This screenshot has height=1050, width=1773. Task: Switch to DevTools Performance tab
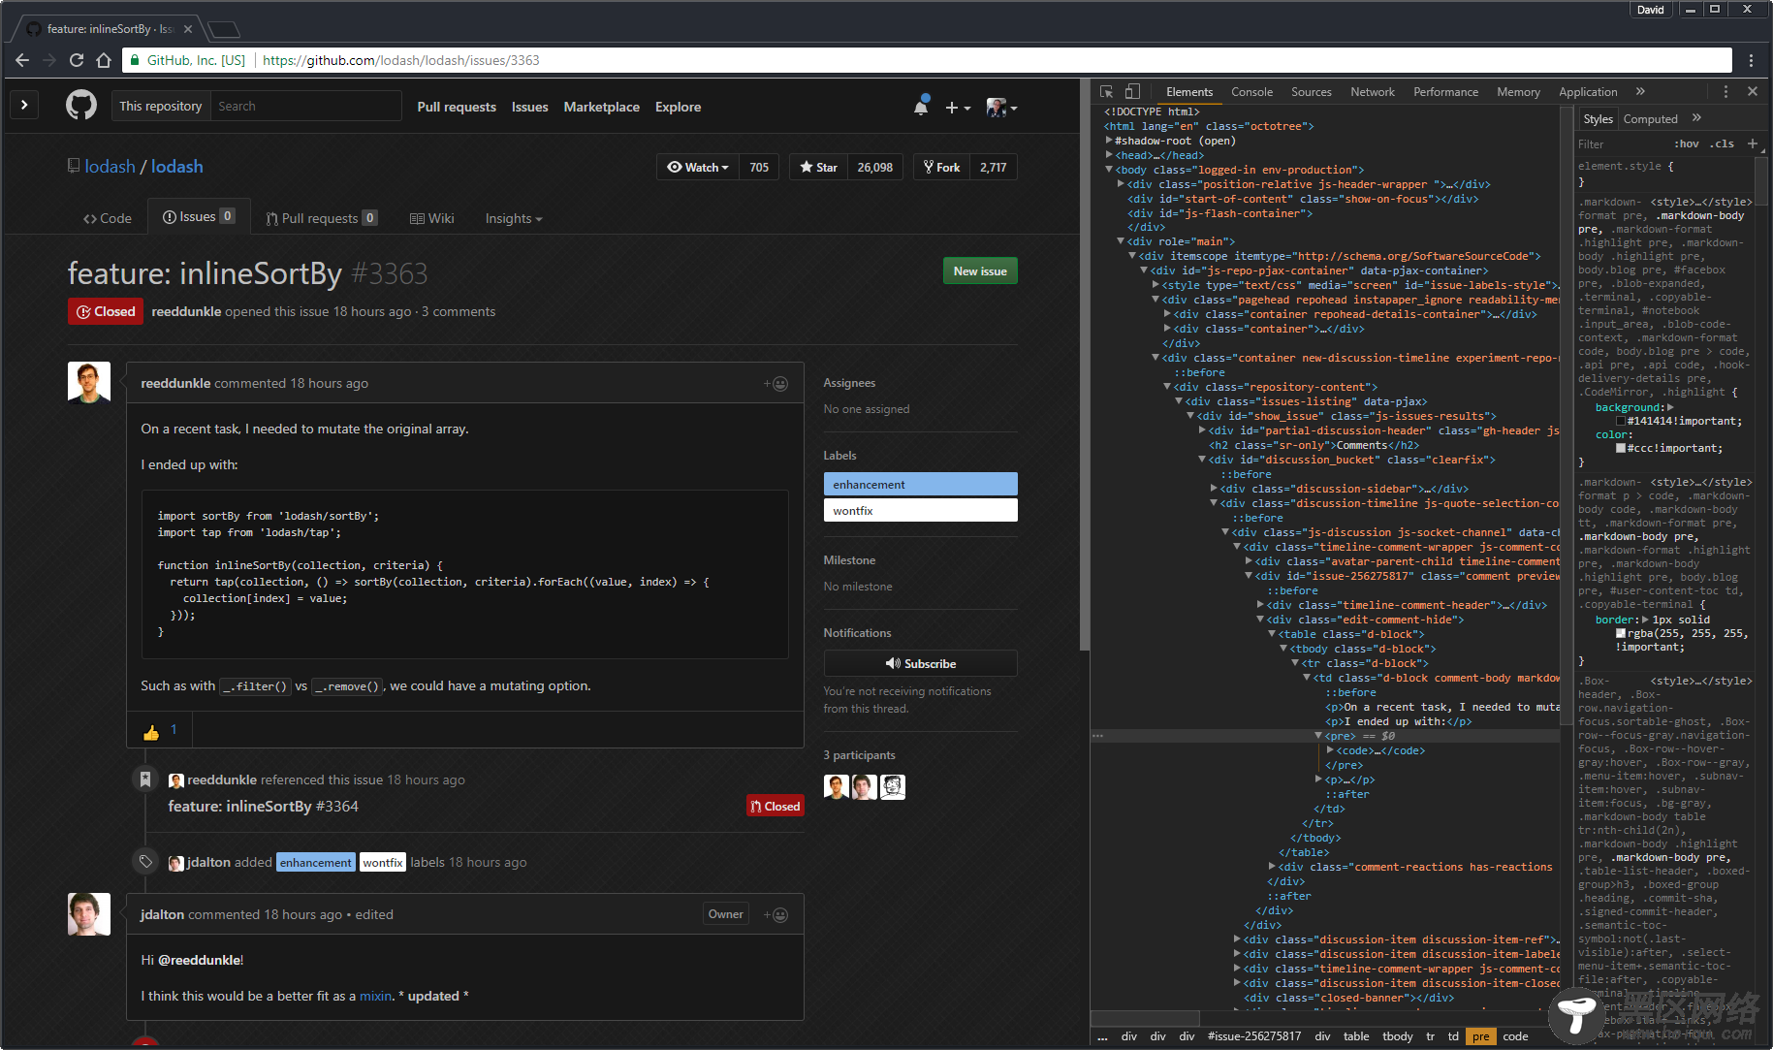point(1445,92)
